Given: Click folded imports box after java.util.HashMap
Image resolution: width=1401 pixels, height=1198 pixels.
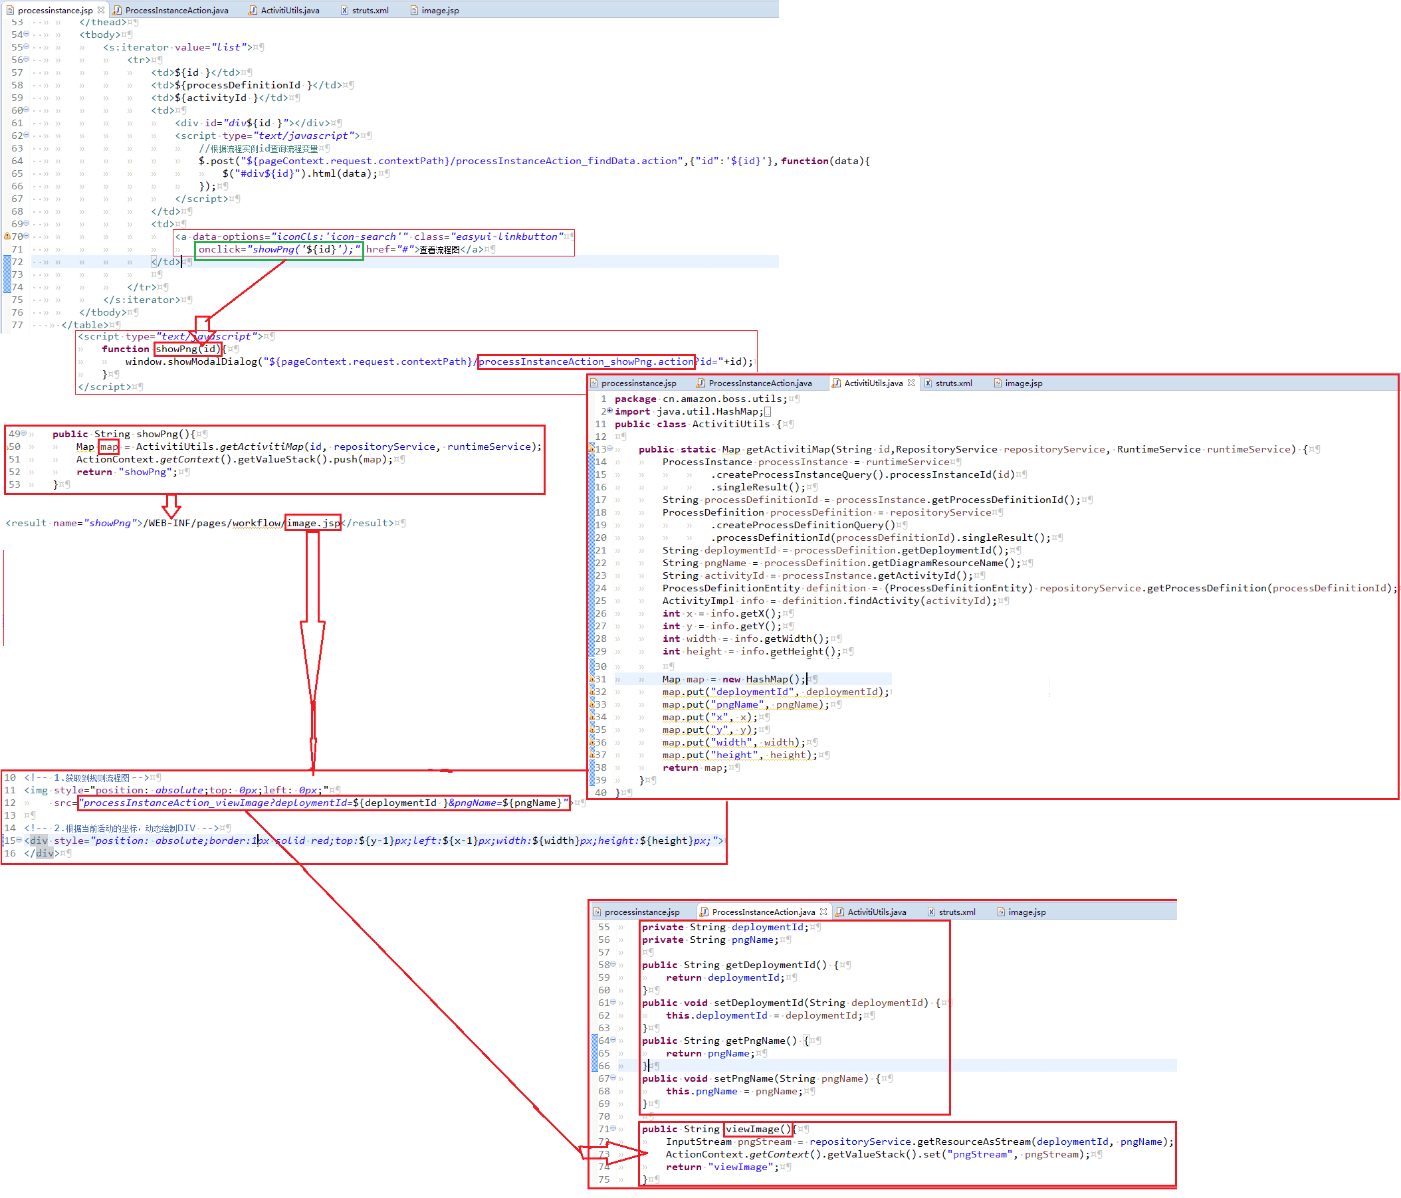Looking at the screenshot, I should tap(768, 411).
